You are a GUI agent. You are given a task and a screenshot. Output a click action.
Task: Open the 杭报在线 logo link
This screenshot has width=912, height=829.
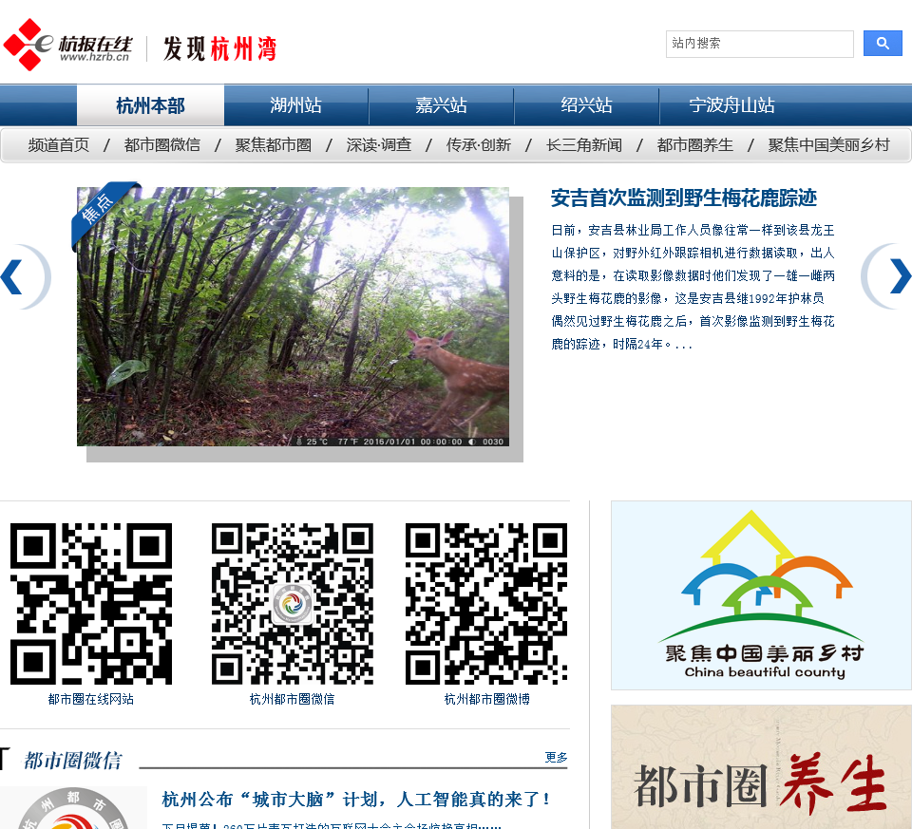[x=68, y=46]
